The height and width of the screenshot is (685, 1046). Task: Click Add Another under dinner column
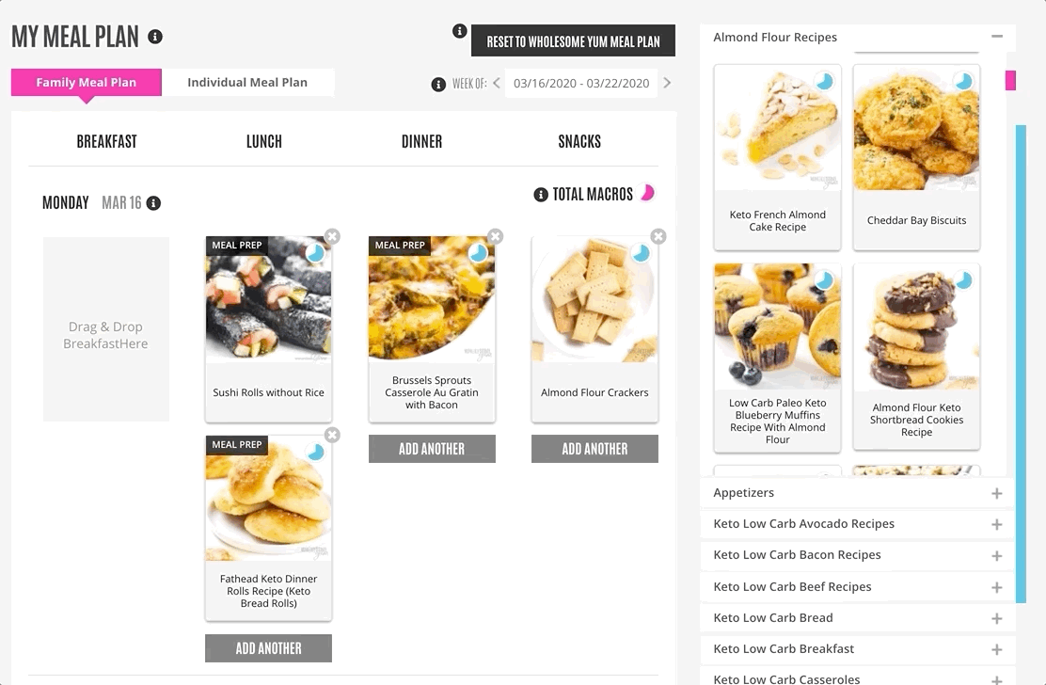[x=432, y=449]
